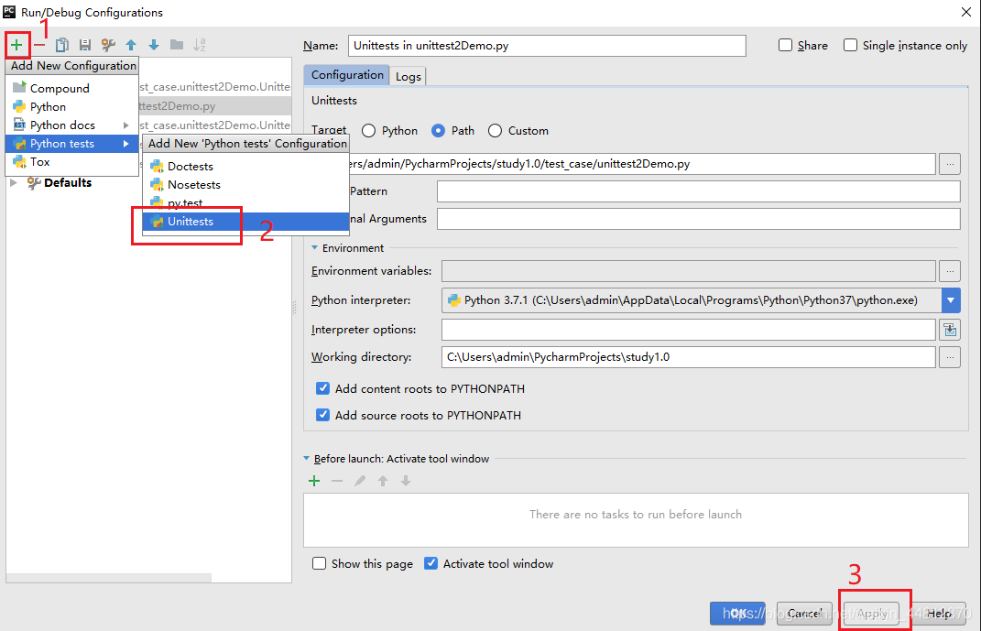Open Python docs submenu
This screenshot has width=981, height=631.
(72, 125)
